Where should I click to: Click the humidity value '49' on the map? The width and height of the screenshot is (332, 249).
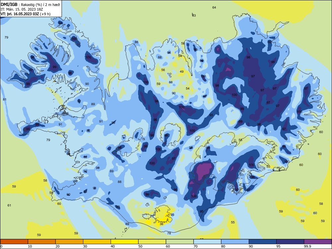[182, 72]
